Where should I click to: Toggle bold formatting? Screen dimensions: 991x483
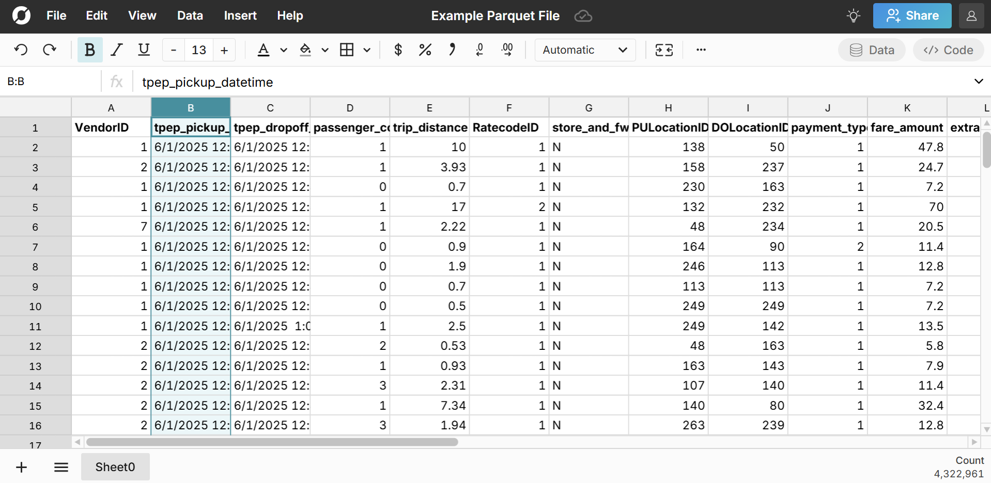click(x=90, y=50)
